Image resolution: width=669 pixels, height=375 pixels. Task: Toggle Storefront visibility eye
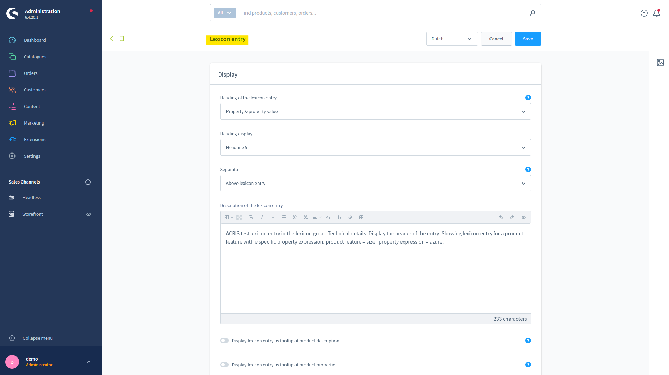pyautogui.click(x=89, y=214)
